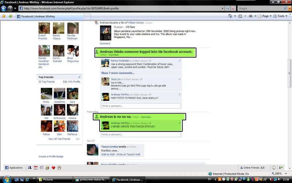Go forward with IE Forward arrow

click(x=10, y=8)
